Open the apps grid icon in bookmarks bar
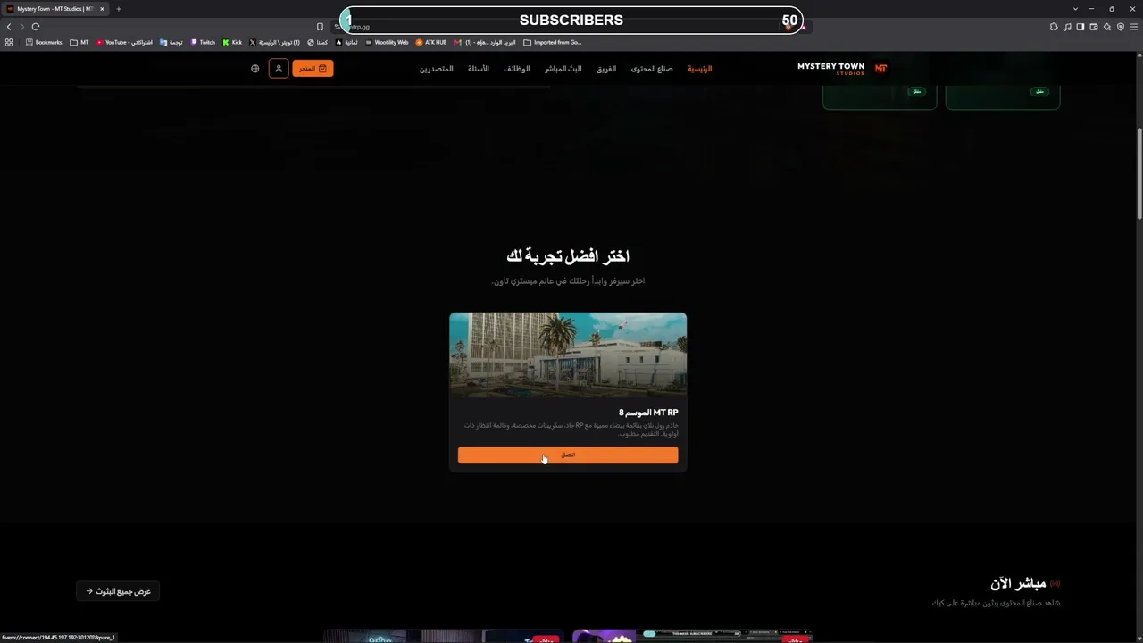The width and height of the screenshot is (1143, 643). coord(9,42)
